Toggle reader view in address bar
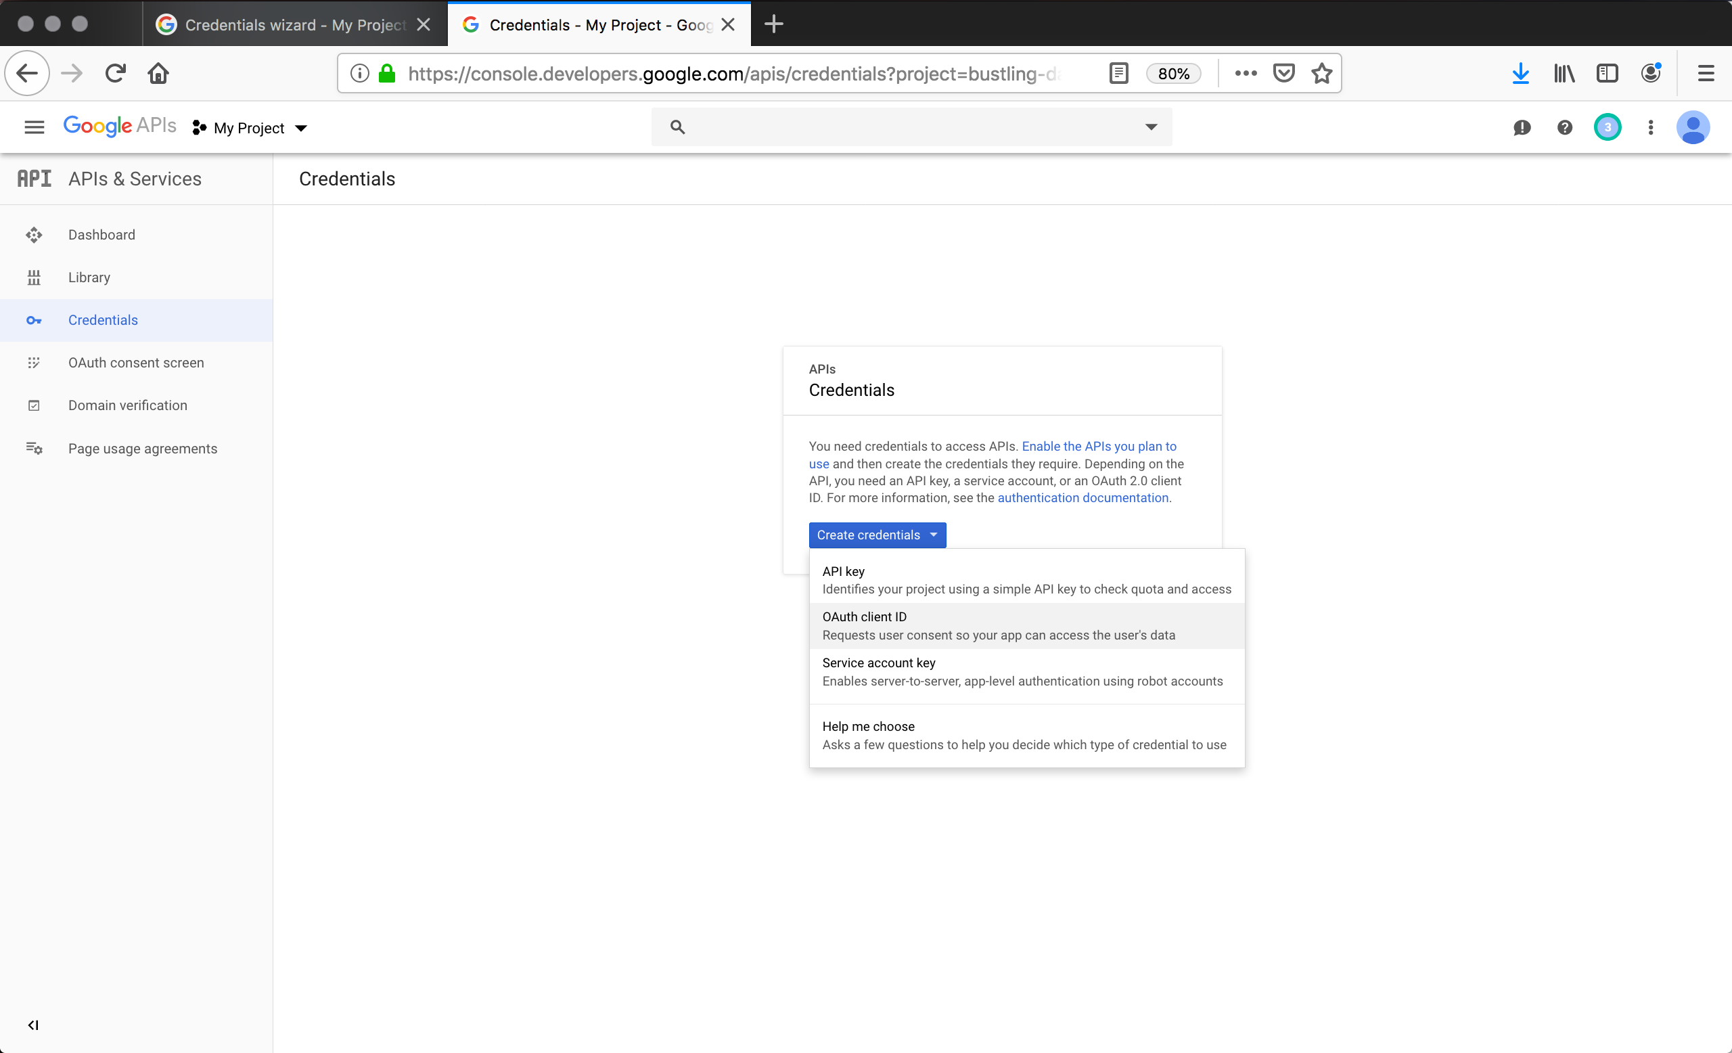Screen dimensions: 1732x1053 point(1118,73)
